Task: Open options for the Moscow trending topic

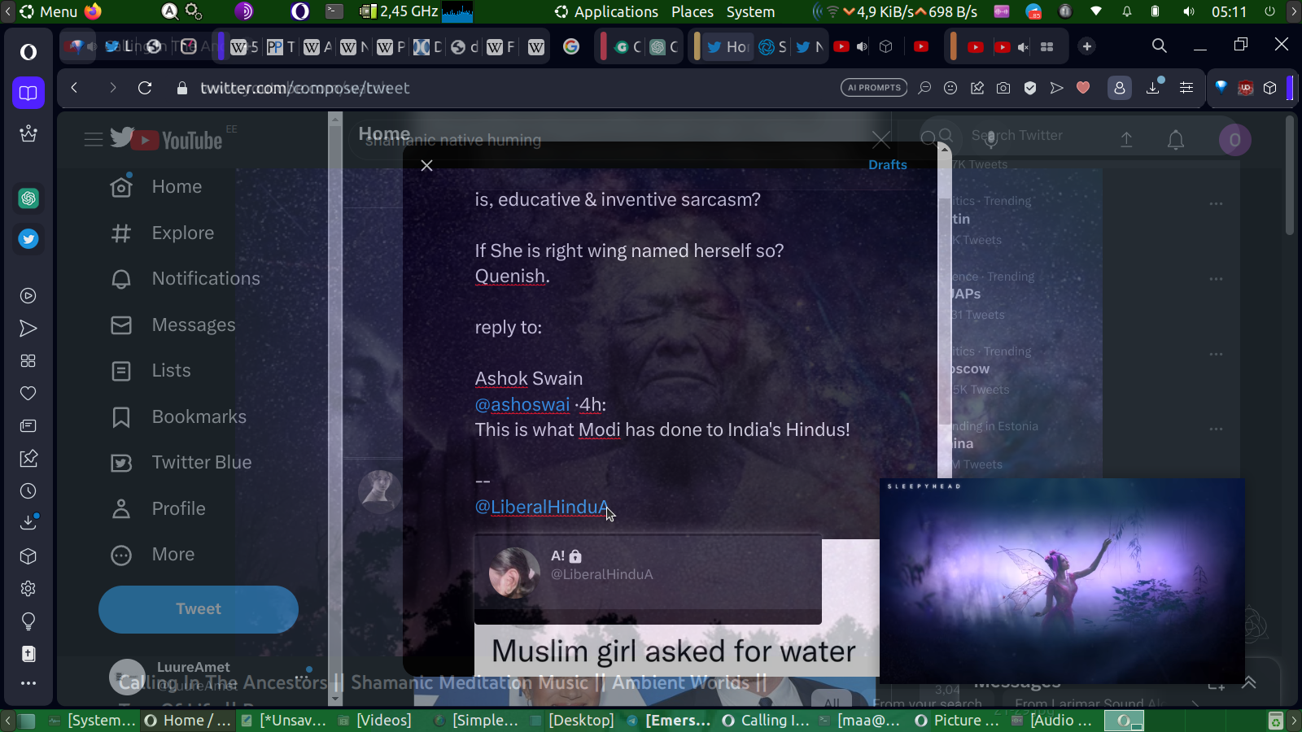Action: click(1216, 354)
